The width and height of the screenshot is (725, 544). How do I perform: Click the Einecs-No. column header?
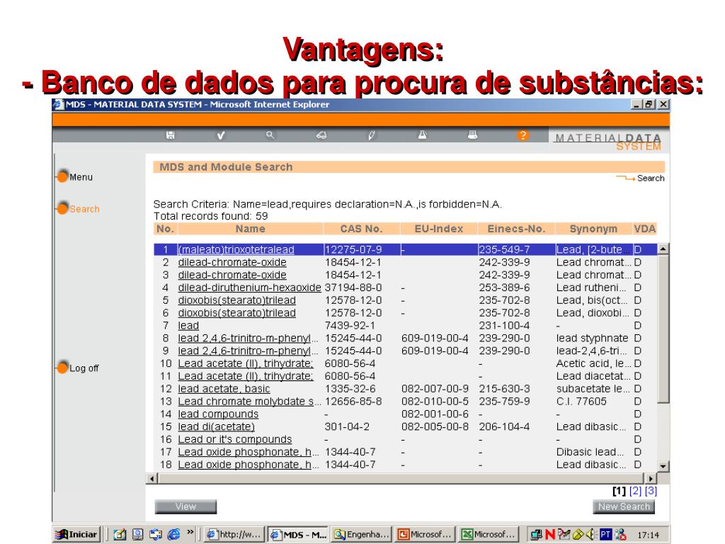point(516,229)
